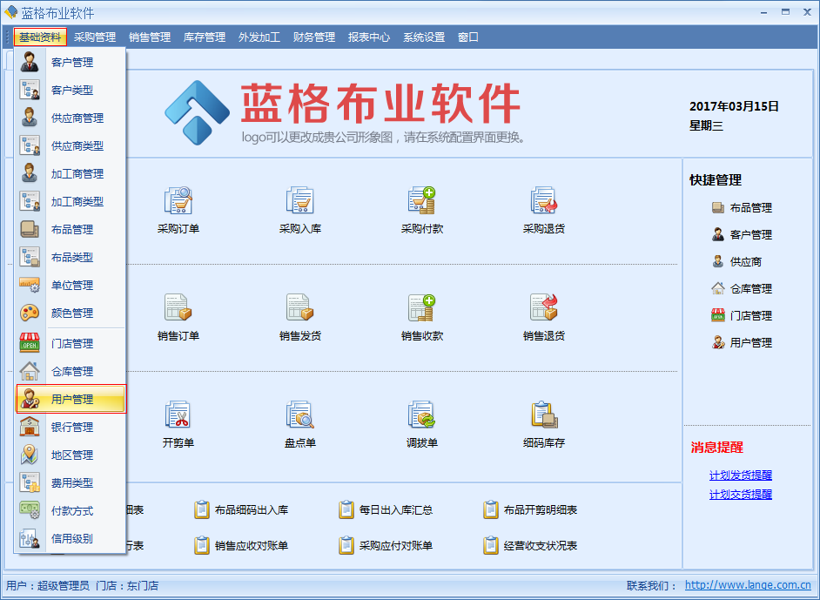Click the 布品开剪明细表 report shortcut
The image size is (820, 600).
540,510
